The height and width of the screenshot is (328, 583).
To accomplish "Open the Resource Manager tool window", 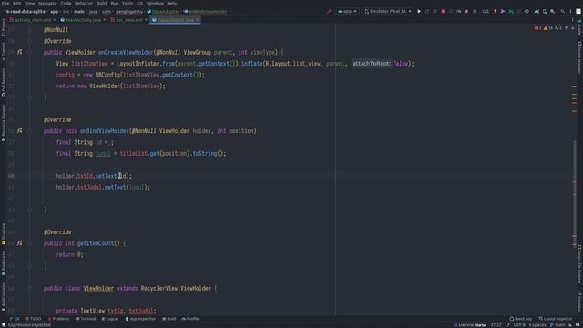I will click(x=4, y=123).
